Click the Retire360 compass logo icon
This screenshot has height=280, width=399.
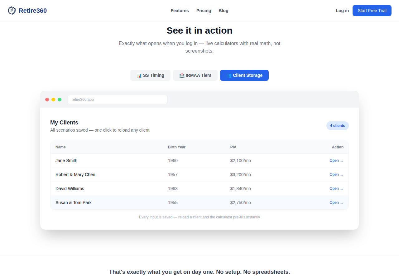(12, 11)
